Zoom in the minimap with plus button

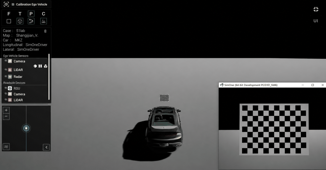(x=6, y=110)
